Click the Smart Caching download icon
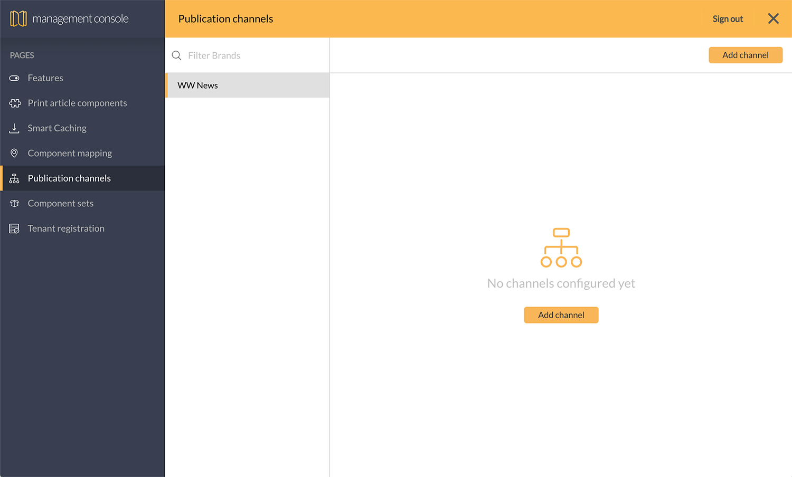The width and height of the screenshot is (792, 477). click(x=14, y=128)
